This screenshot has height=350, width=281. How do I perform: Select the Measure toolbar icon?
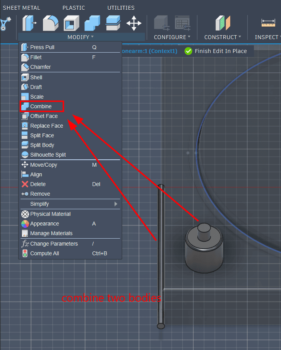(268, 23)
